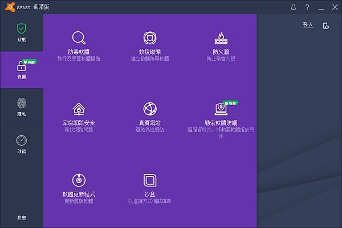The width and height of the screenshot is (342, 228).
Task: Click the 執行反惡意軟體掃描 description text
Action: click(79, 59)
